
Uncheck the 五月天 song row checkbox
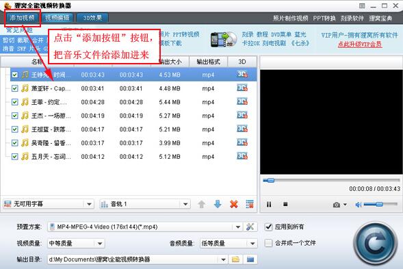point(14,157)
